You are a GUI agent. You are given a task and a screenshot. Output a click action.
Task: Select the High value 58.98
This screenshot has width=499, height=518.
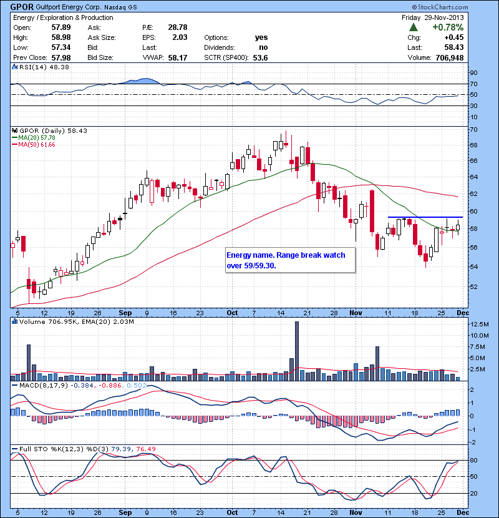pyautogui.click(x=61, y=37)
